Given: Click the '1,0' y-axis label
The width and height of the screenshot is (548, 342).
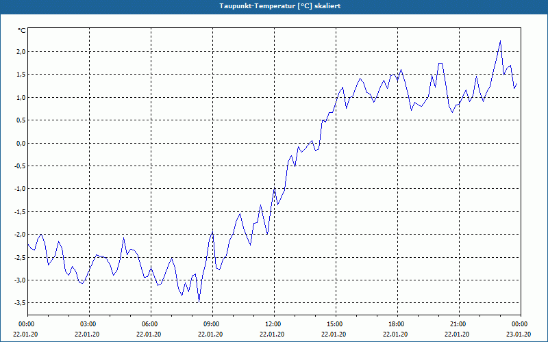Looking at the screenshot, I should coord(21,97).
